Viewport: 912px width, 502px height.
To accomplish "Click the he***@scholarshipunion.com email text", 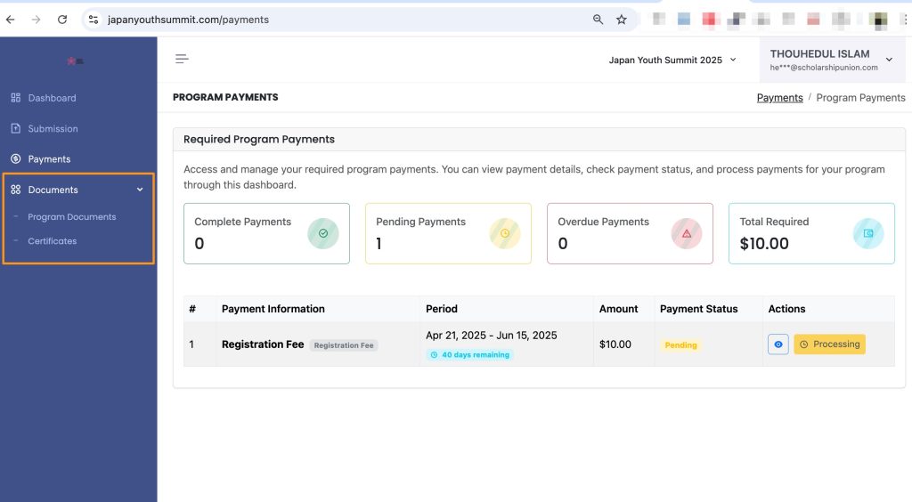I will coord(824,68).
